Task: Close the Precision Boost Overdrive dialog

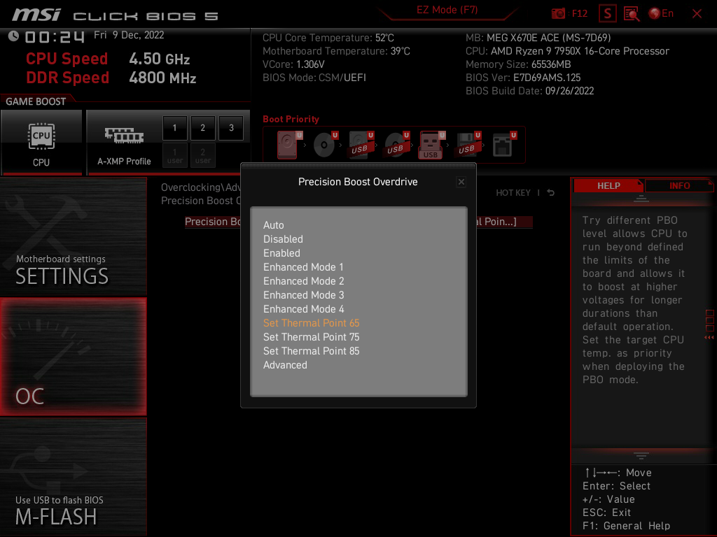Action: point(461,182)
